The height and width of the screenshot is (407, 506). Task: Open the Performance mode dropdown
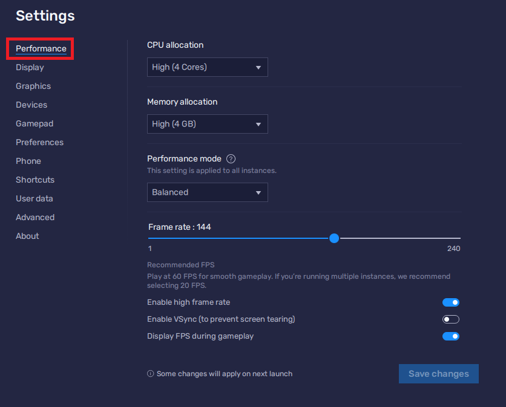[207, 192]
